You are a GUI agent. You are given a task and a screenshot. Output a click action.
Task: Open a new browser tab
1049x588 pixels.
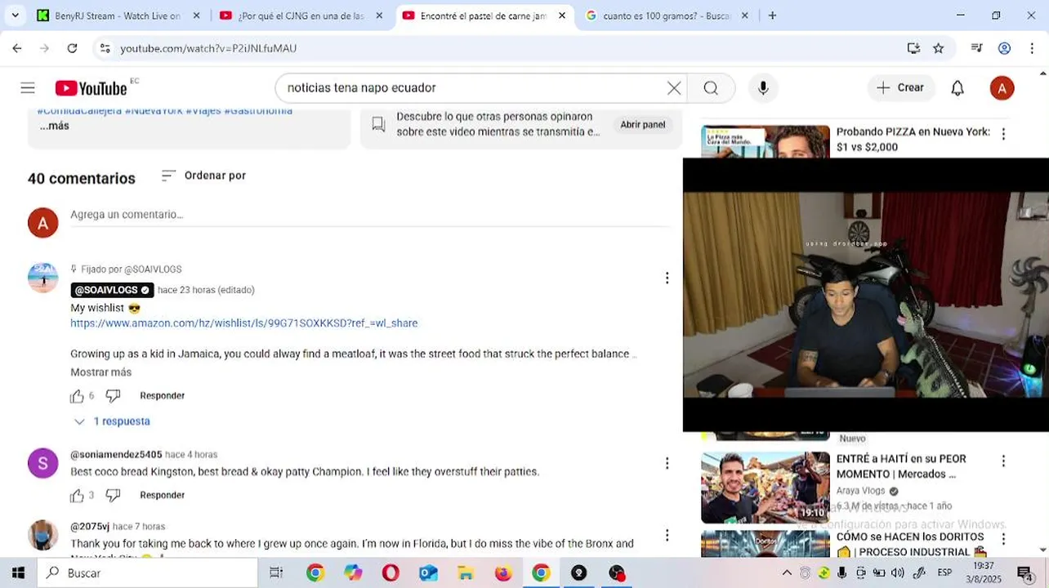tap(772, 16)
